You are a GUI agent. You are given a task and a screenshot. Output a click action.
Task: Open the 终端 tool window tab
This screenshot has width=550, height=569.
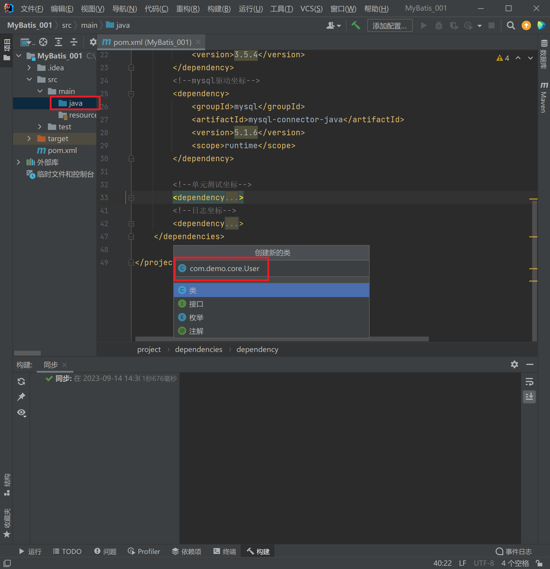pyautogui.click(x=225, y=551)
